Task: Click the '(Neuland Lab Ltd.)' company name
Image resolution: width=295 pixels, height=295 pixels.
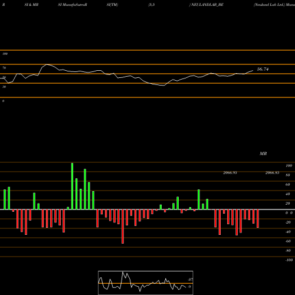Action: pyautogui.click(x=269, y=5)
